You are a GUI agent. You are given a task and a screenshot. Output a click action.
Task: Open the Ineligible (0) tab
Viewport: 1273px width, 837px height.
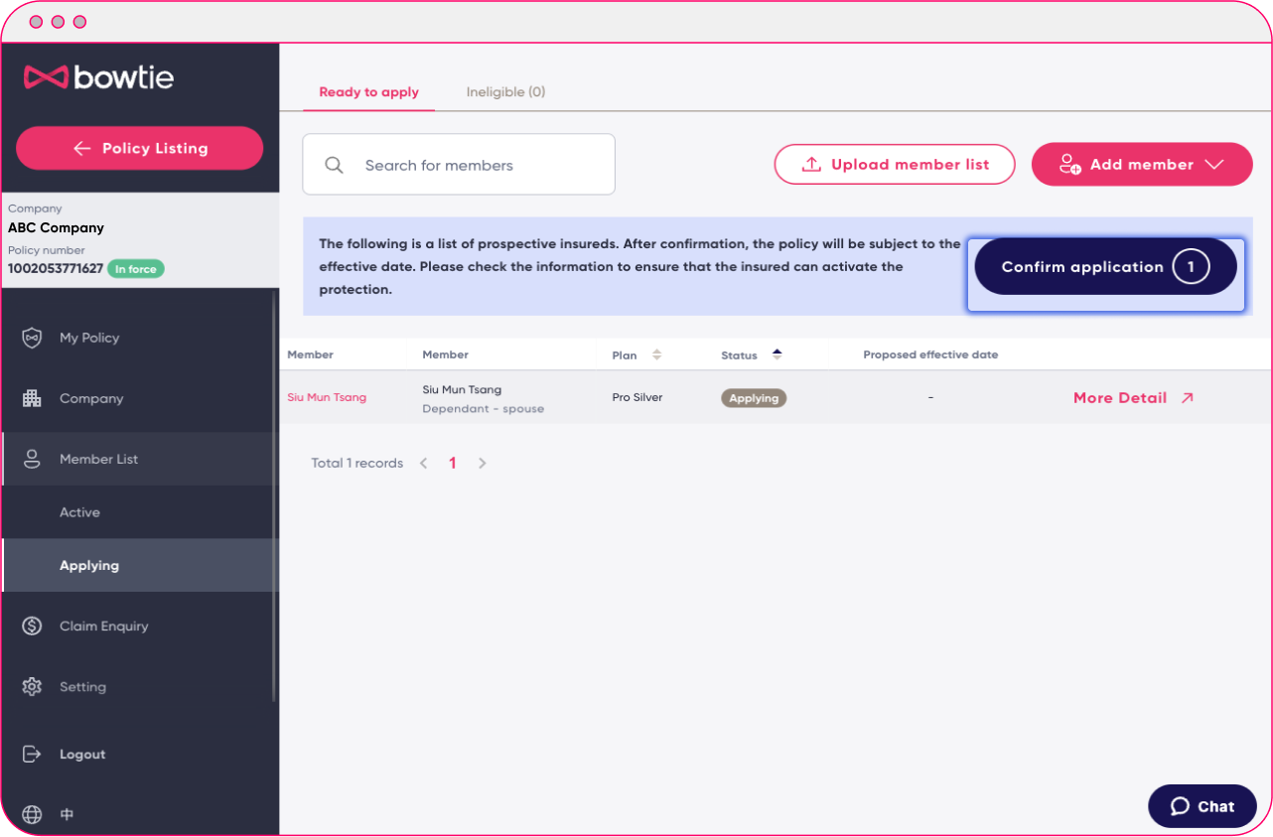tap(505, 92)
